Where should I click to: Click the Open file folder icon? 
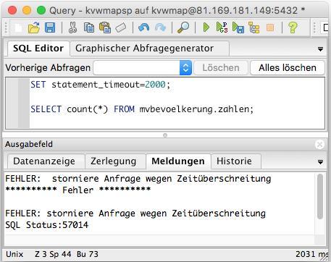34,28
